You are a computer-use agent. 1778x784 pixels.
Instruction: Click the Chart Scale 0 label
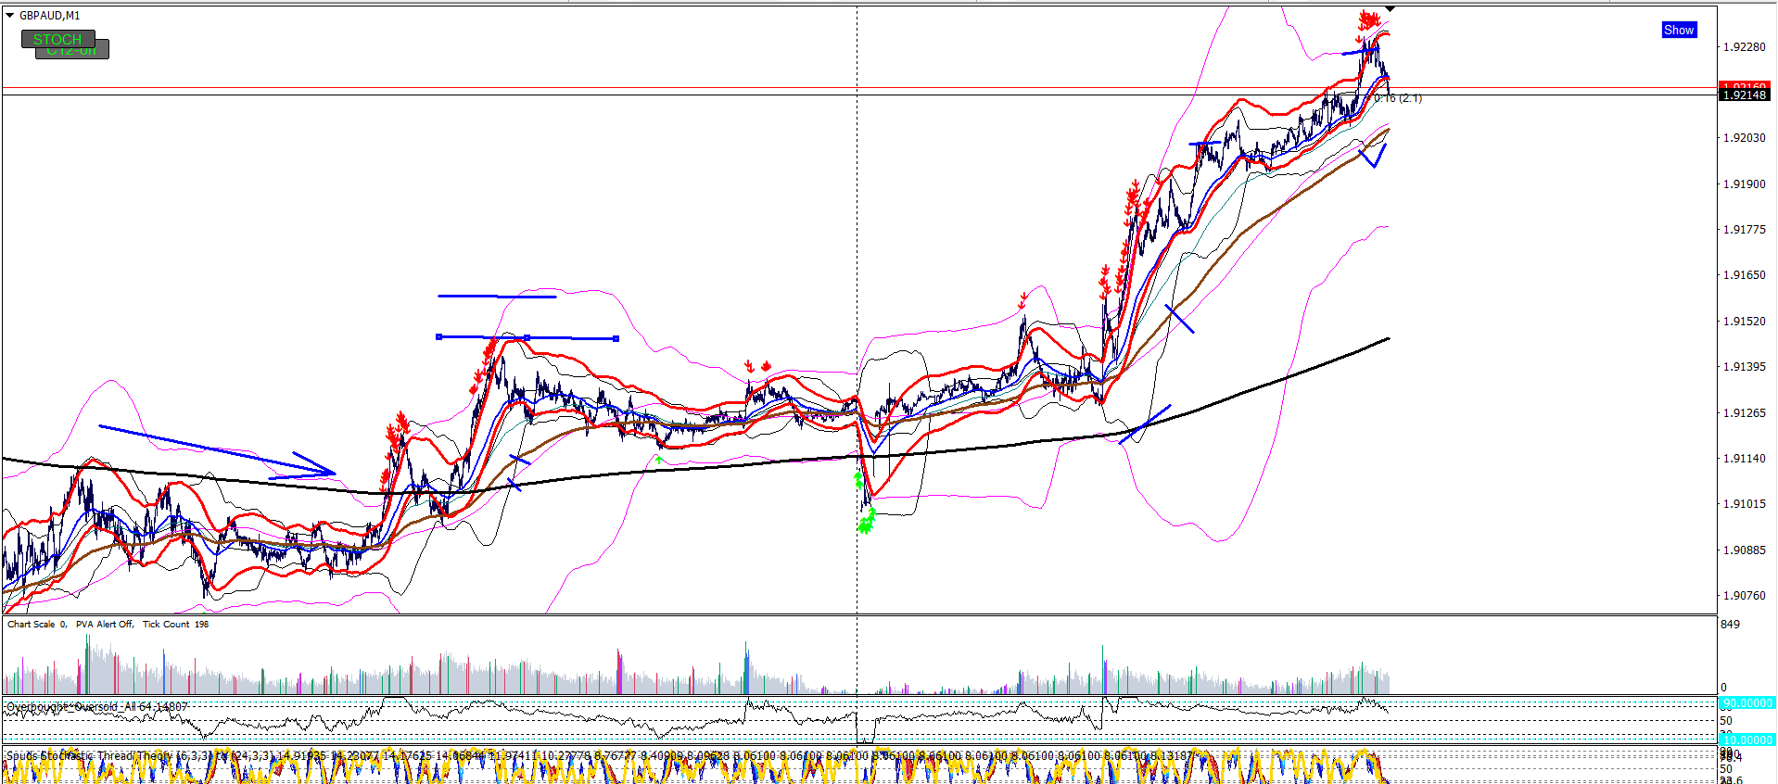(x=37, y=625)
